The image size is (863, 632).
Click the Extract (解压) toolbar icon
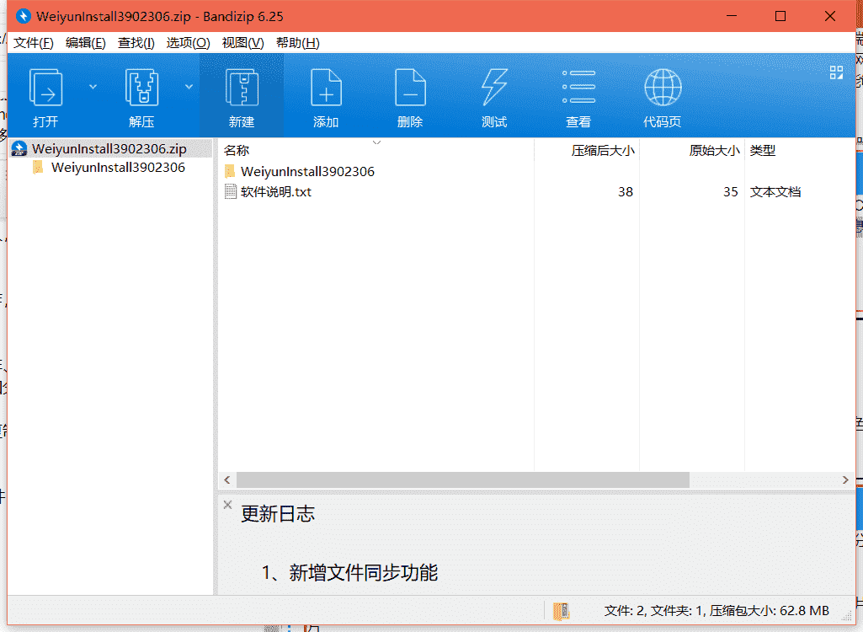tap(141, 87)
